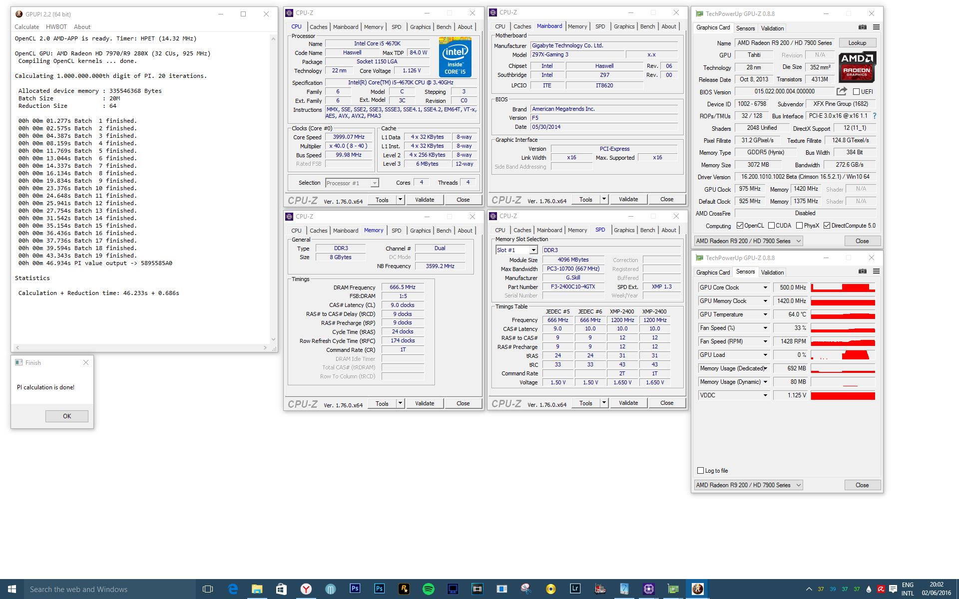Click the Windows Start button
The height and width of the screenshot is (599, 959).
[x=12, y=589]
